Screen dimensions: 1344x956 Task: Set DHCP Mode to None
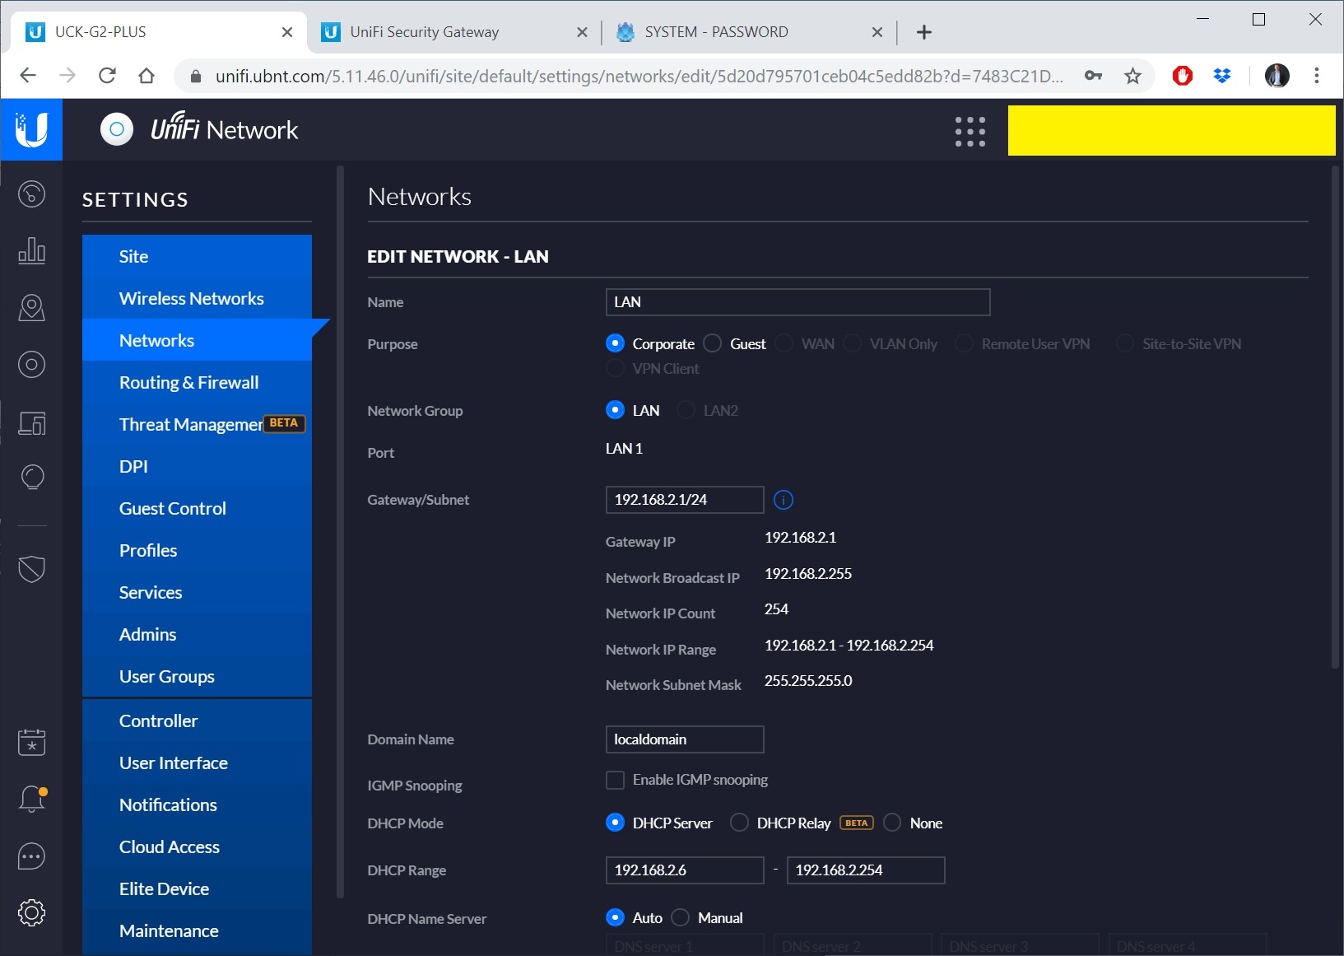(892, 823)
